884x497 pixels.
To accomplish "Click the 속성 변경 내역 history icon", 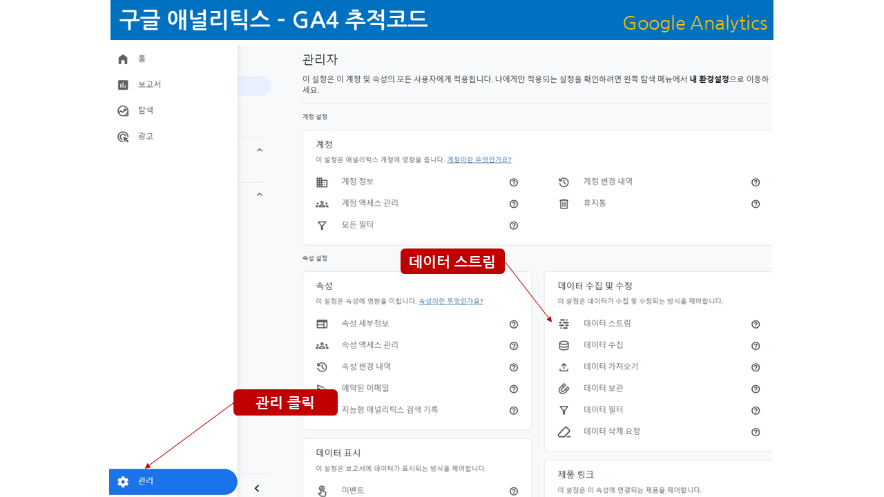I will point(322,367).
